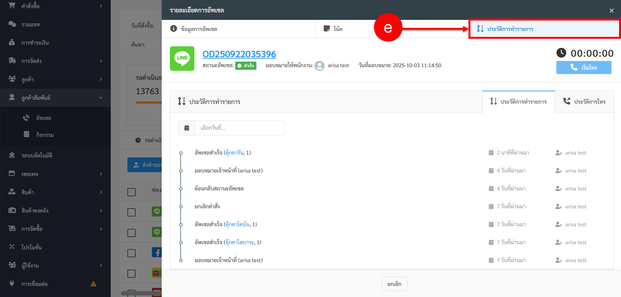This screenshot has height=297, width=621.
Task: Tick the checkbox beside the Facebook row
Action: (131, 253)
